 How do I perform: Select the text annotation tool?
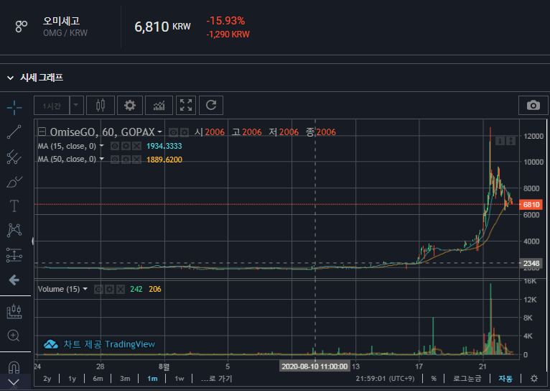coord(14,206)
